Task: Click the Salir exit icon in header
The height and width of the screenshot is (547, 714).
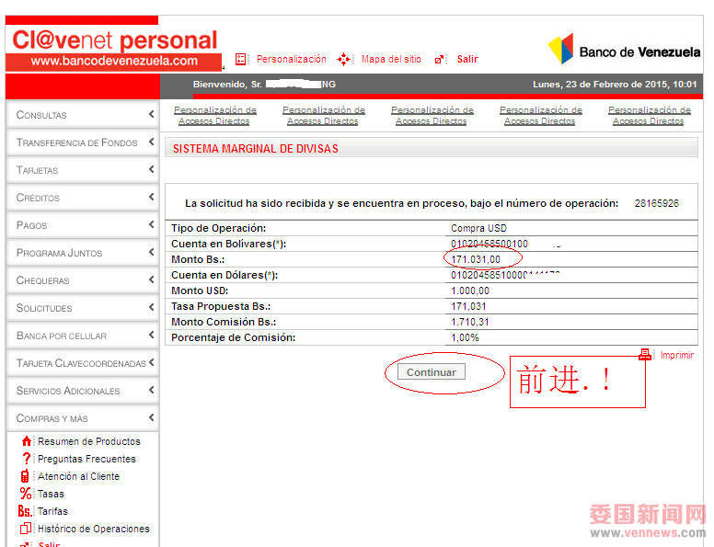Action: coord(439,60)
